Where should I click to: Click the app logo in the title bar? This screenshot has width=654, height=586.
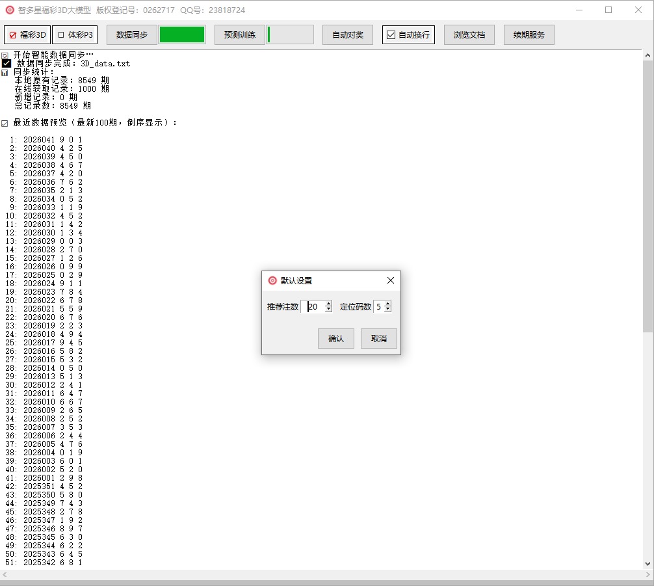[x=10, y=10]
